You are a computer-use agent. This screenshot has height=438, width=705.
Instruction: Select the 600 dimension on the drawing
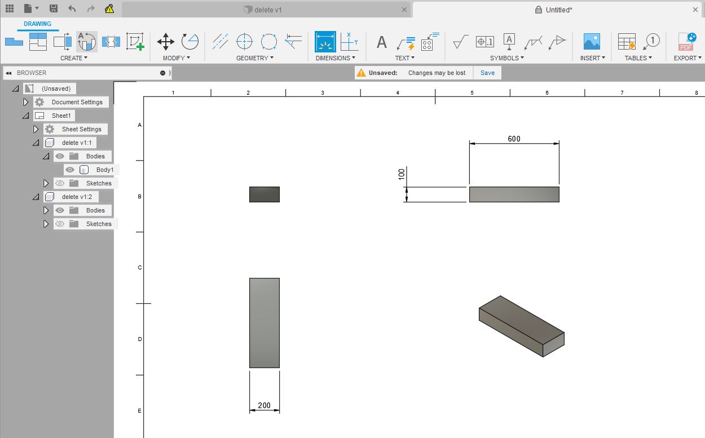(514, 139)
